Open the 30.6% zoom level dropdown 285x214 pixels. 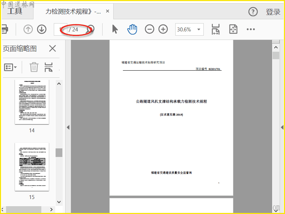190,29
